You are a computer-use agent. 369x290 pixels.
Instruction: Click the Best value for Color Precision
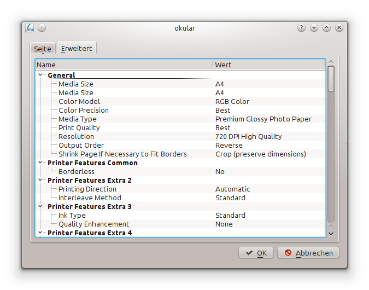click(x=222, y=110)
